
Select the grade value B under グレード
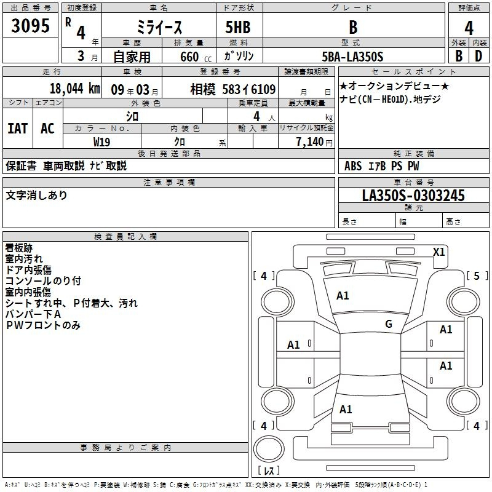coord(353,27)
